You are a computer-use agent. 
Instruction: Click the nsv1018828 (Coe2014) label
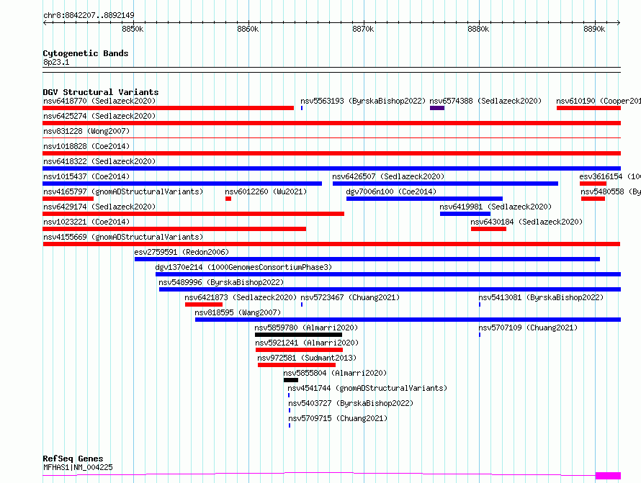86,146
